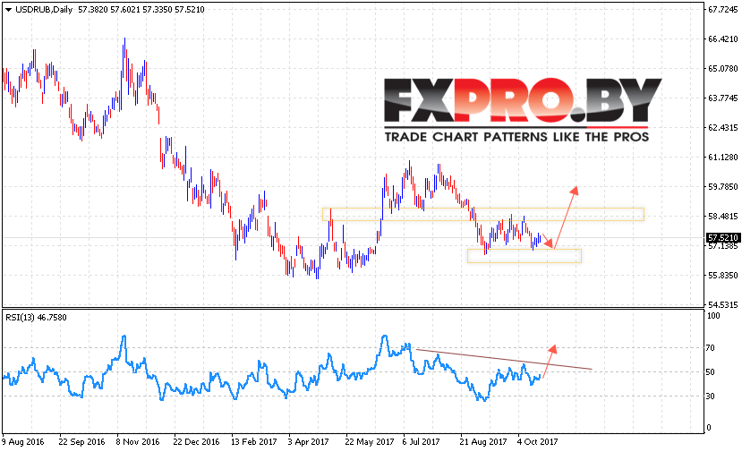The image size is (742, 452).
Task: Click the OHLC values 57.3820 57.6021 57.3350 57.5210
Action: [x=141, y=10]
